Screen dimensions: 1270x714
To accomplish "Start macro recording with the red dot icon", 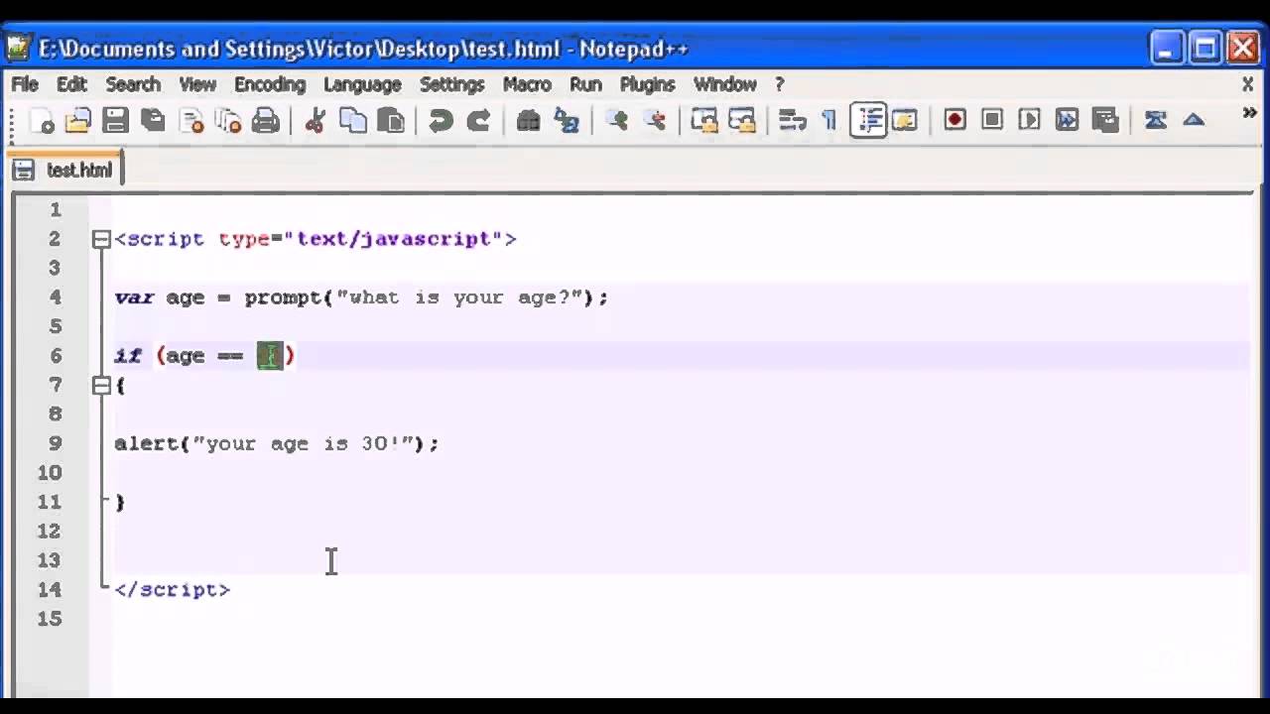I will 954,120.
